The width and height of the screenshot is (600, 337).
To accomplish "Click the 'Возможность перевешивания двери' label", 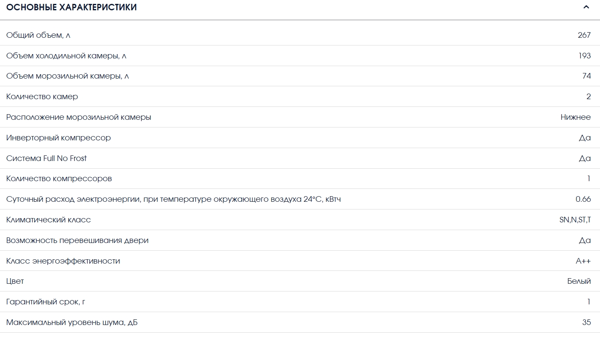I will (x=77, y=240).
